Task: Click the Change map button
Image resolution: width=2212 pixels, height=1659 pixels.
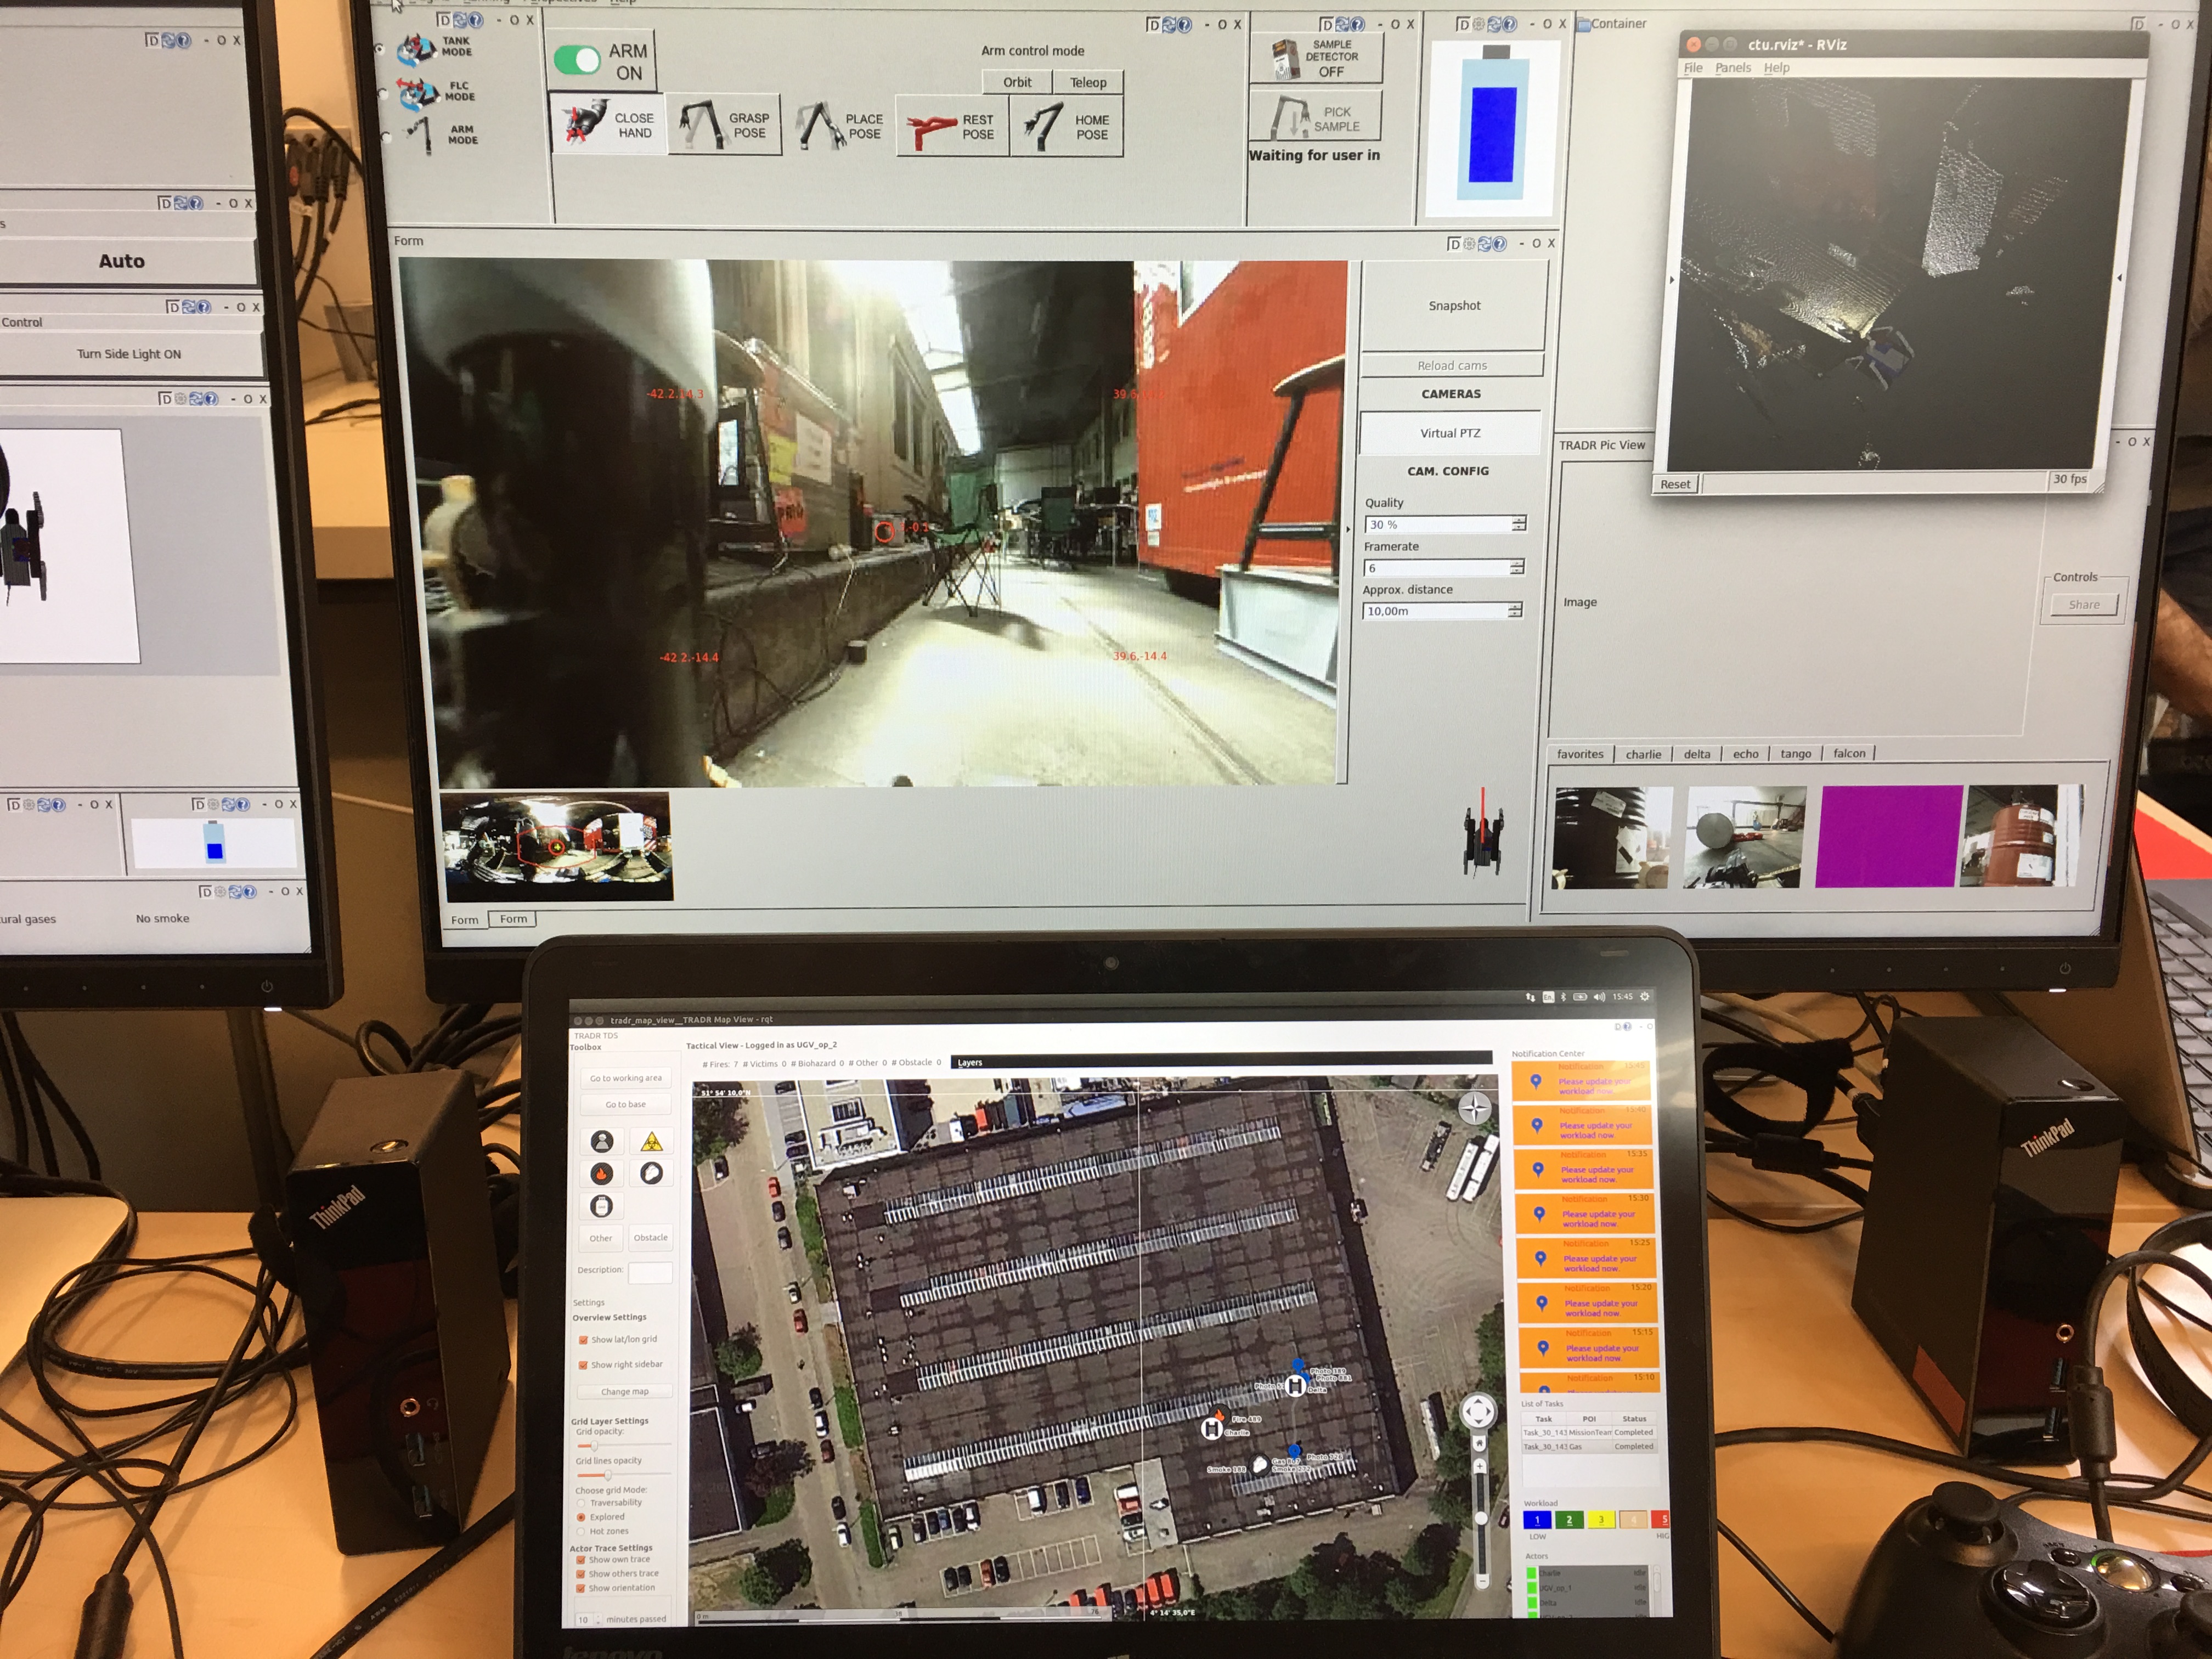Action: [x=625, y=1391]
